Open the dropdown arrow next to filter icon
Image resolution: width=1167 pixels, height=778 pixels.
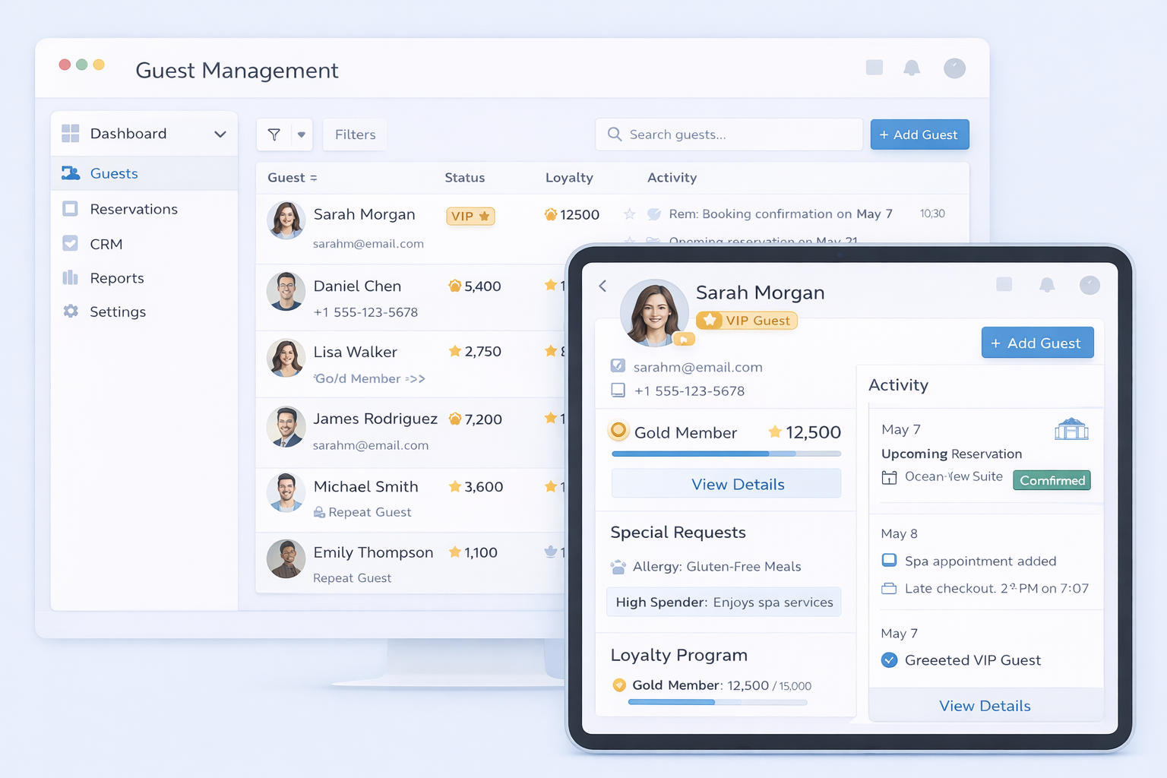[302, 134]
